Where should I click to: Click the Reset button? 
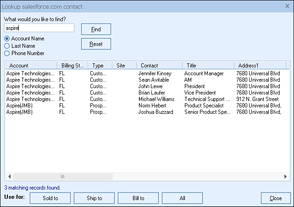pos(96,44)
